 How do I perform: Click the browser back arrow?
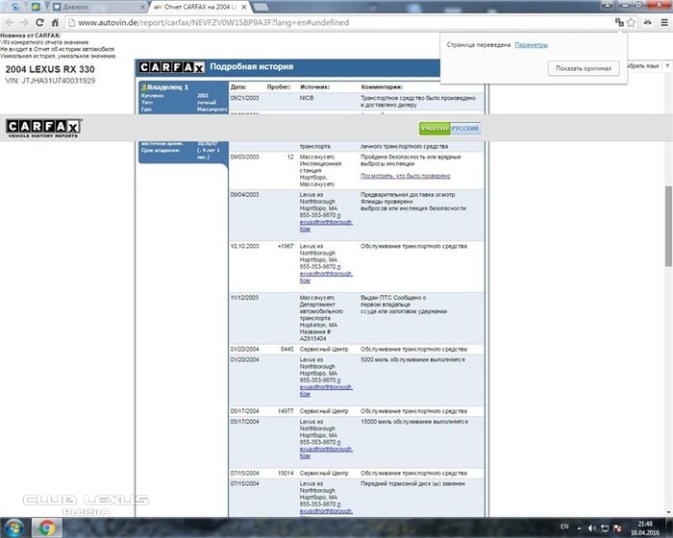tap(10, 21)
